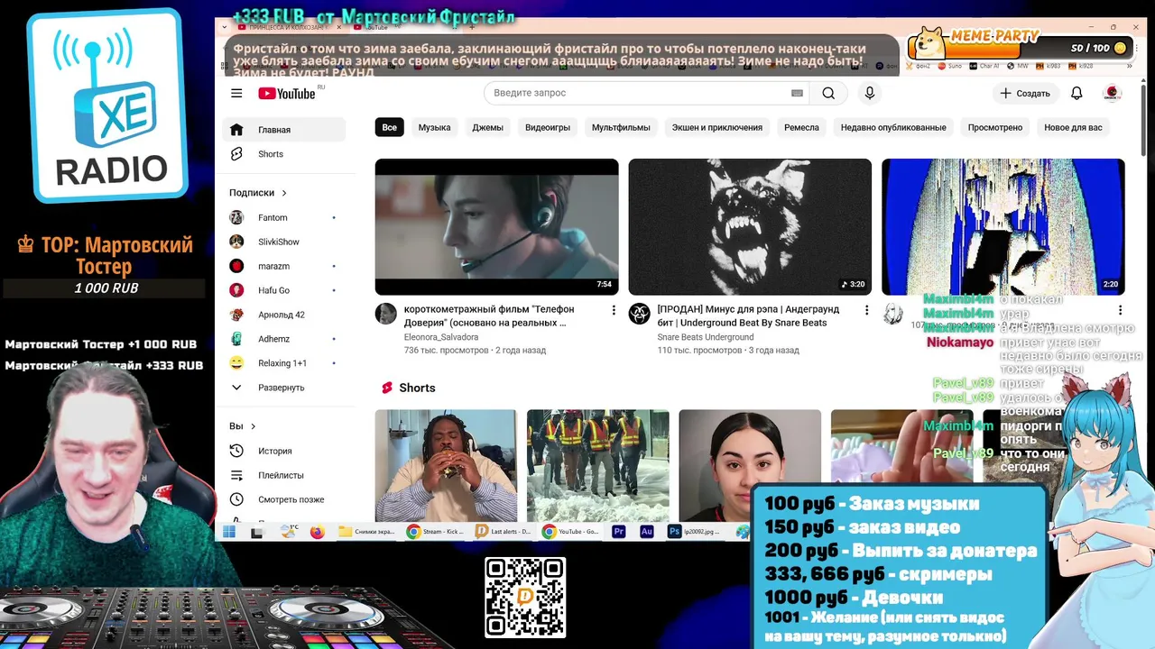Click the Windows Start button
Screen dimensions: 1155x649
click(229, 532)
